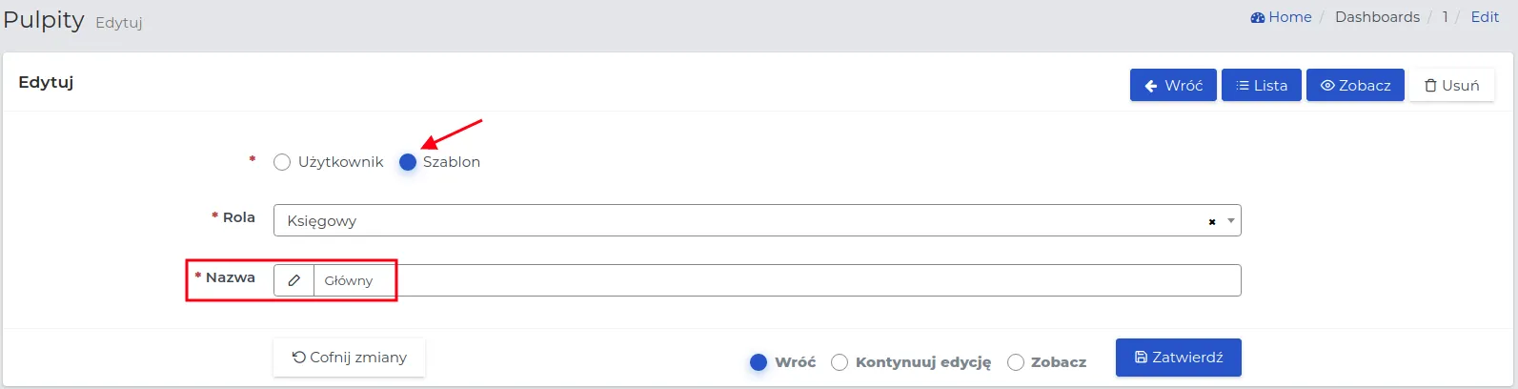Image resolution: width=1518 pixels, height=389 pixels.
Task: Click the back arrow icon on Wróć button
Action: [x=1151, y=86]
